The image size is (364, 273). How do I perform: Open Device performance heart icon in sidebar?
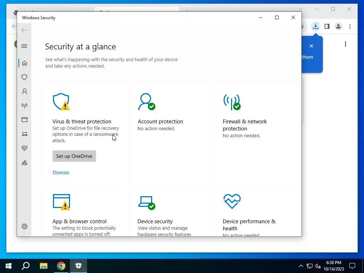point(25,148)
